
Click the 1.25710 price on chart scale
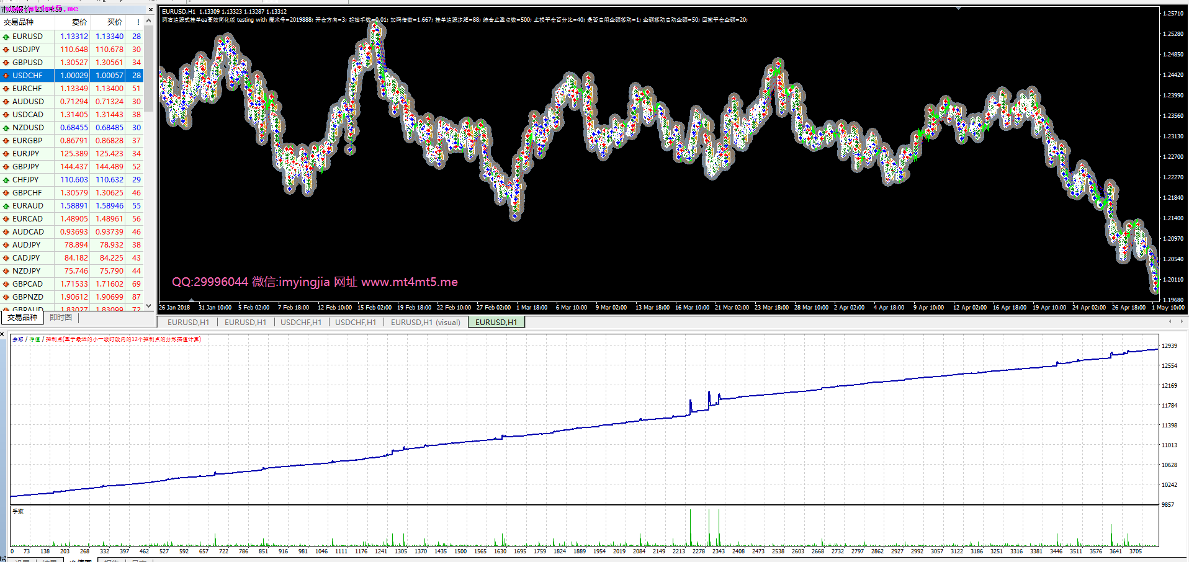[1173, 13]
